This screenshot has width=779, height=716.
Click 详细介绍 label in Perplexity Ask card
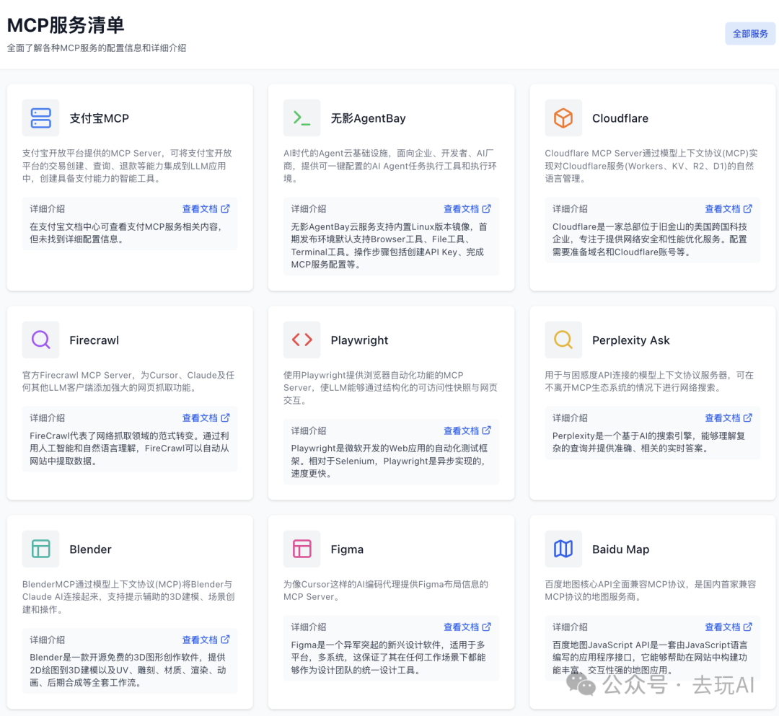pos(570,418)
